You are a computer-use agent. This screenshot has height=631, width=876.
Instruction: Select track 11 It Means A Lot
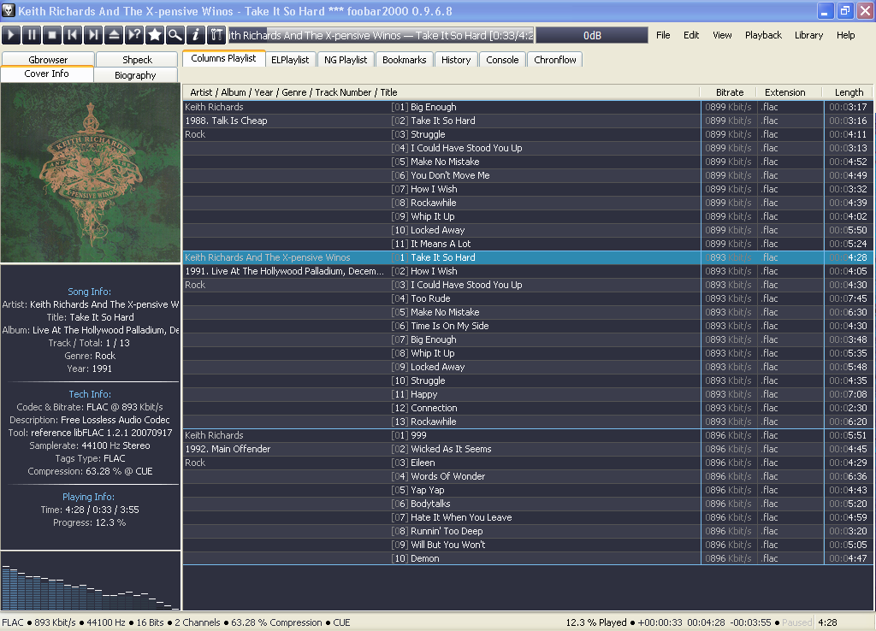coord(529,244)
